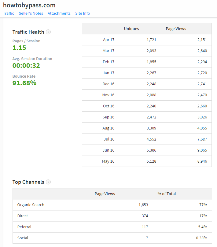This screenshot has width=217, height=247.
Task: Click the Organic Search channel row
Action: tap(31, 205)
